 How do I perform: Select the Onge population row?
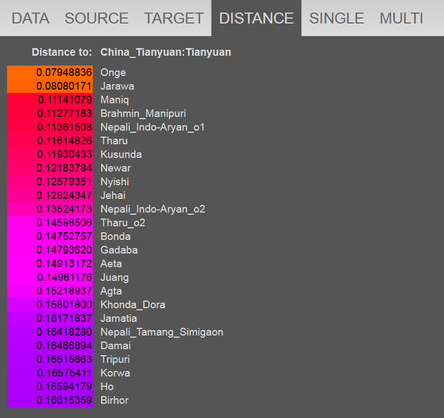pos(113,73)
